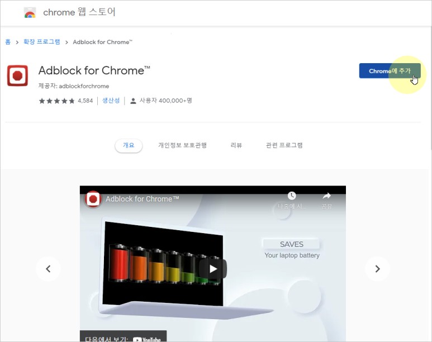Image resolution: width=432 pixels, height=342 pixels.
Task: Click the Watch Later clock icon in video
Action: (292, 196)
